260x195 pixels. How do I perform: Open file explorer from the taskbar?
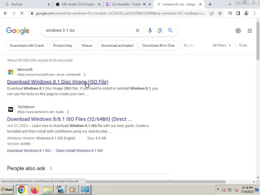[47, 189]
